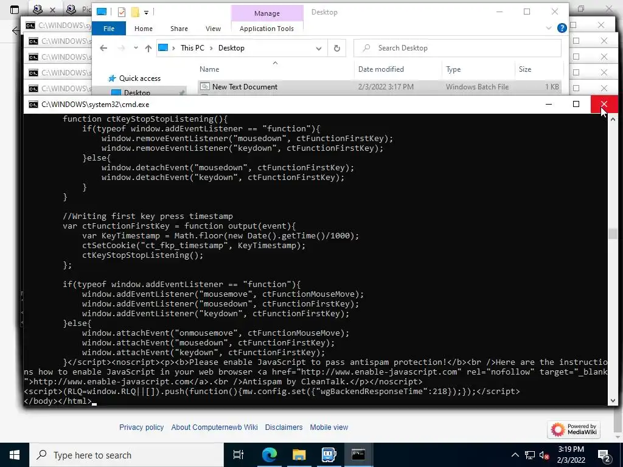Select the New Text Document batch file
The width and height of the screenshot is (623, 467).
click(x=245, y=86)
